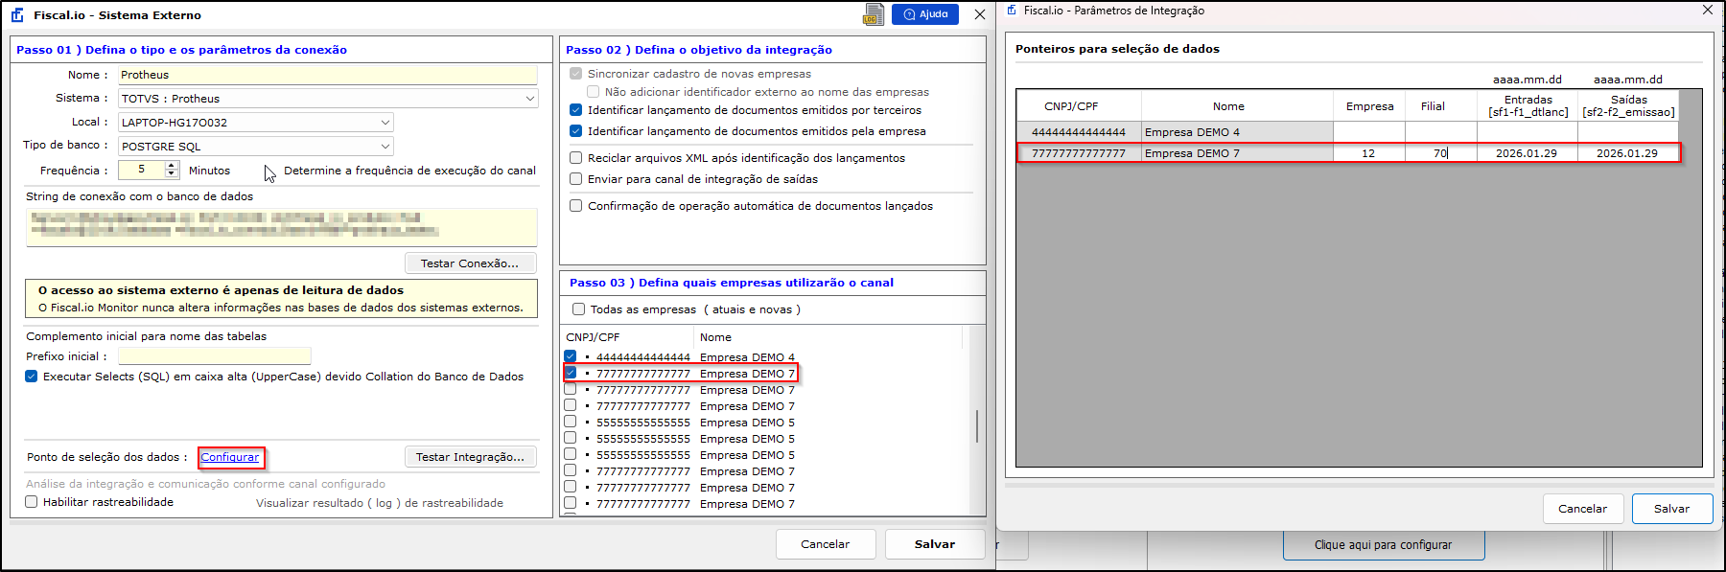This screenshot has width=1726, height=572.
Task: Expand the Local machine dropdown
Action: tap(385, 123)
